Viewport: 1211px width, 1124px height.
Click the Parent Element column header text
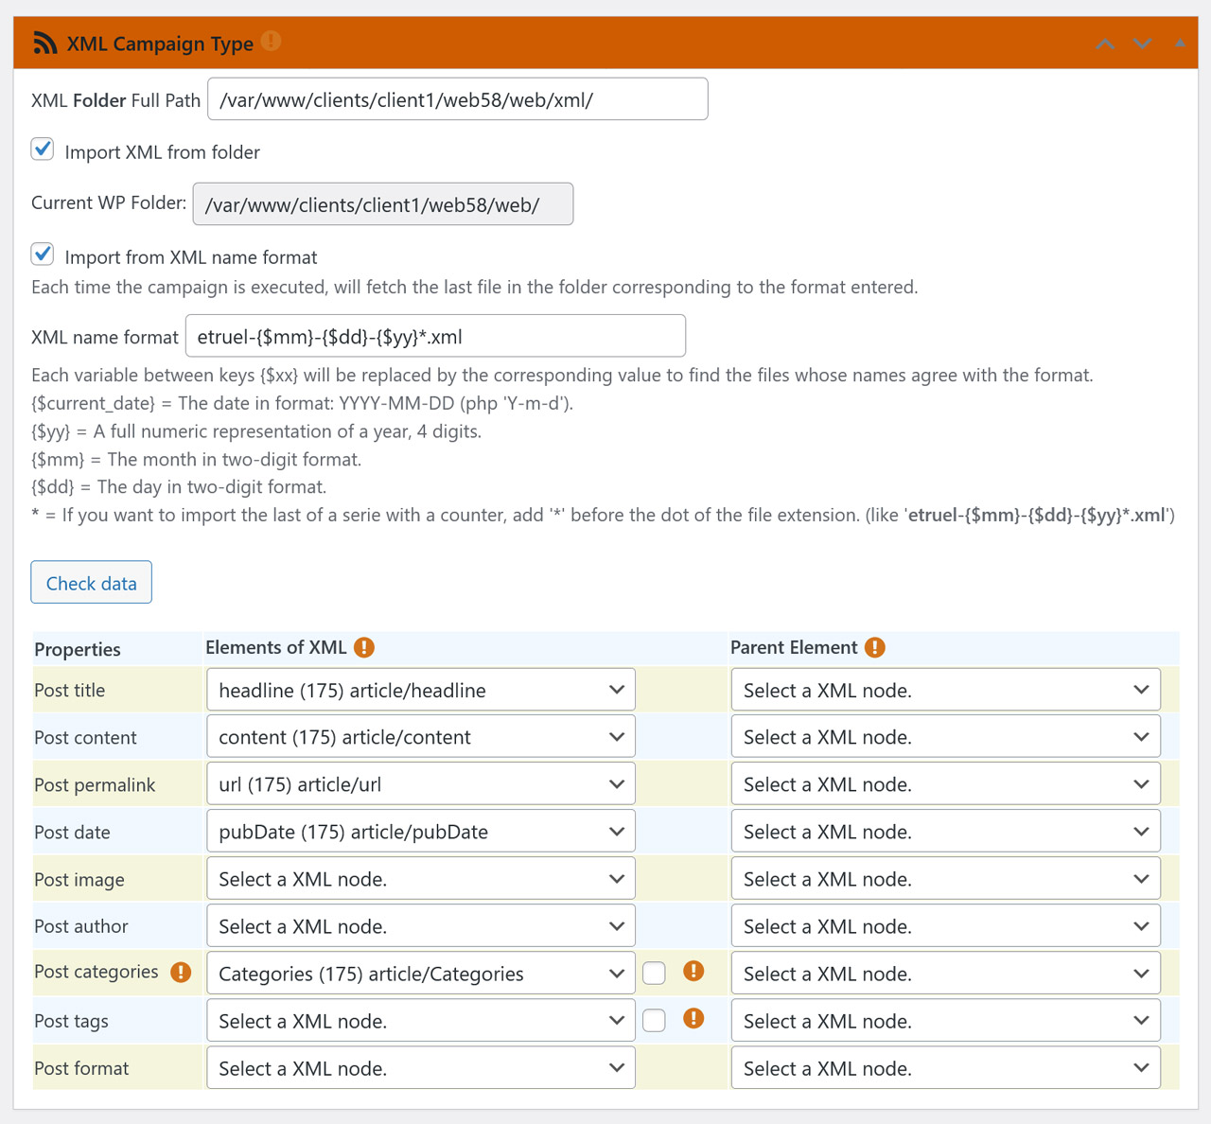pos(794,647)
